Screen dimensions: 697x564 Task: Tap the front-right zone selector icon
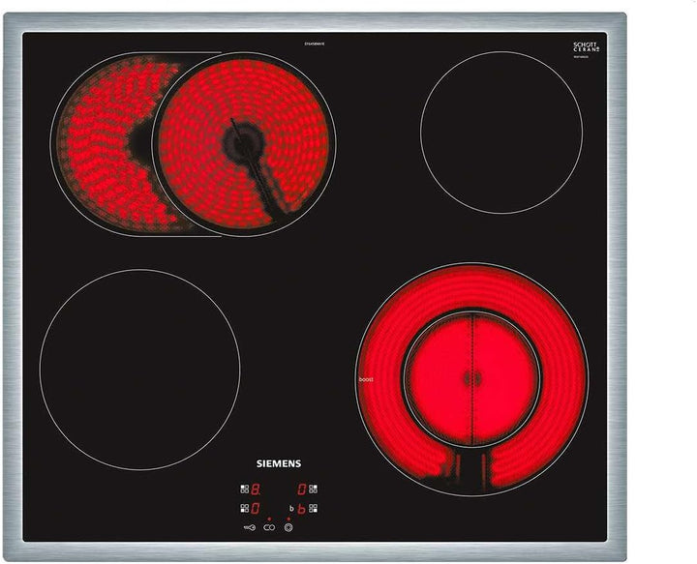pos(313,508)
